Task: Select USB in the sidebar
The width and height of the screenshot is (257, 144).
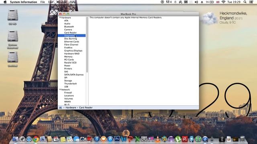Action: click(66, 87)
